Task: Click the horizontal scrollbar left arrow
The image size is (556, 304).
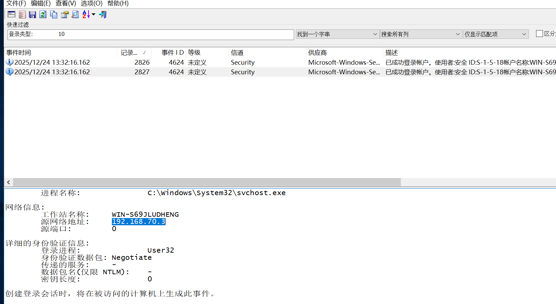Action: coord(9,182)
